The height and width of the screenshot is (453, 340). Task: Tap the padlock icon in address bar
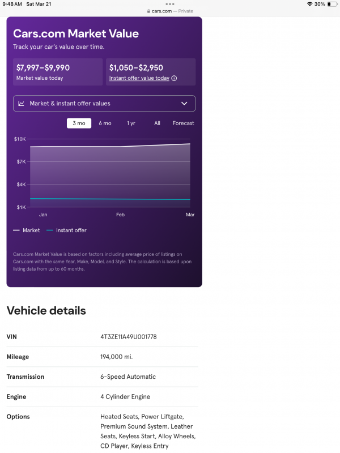(148, 11)
